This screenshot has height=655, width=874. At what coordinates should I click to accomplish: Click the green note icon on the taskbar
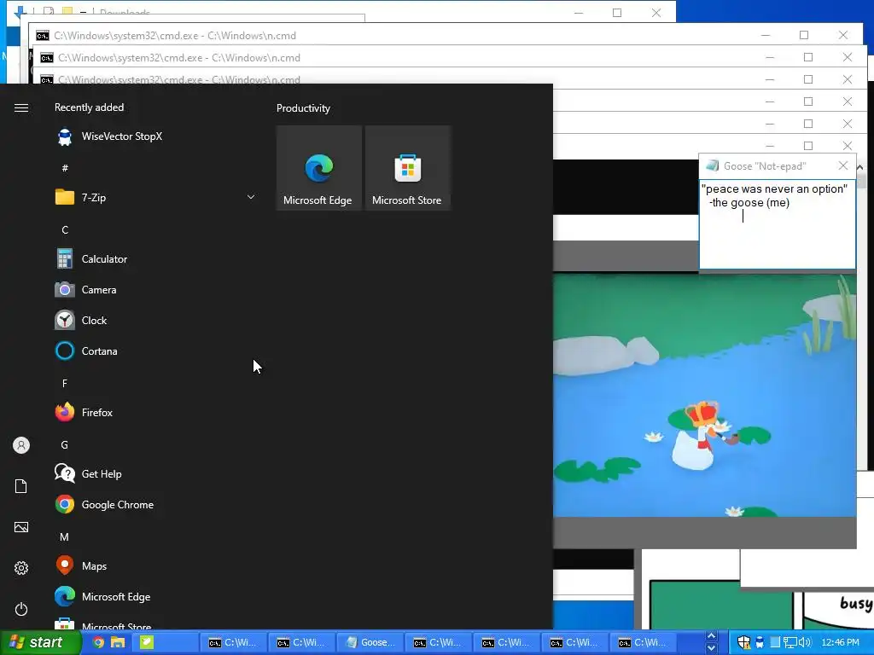(x=146, y=642)
